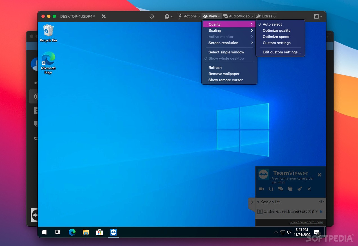Open dropdown arrow beside Catalins-Mac-mini.local
Viewport: 358px width, 246px height.
[316, 212]
